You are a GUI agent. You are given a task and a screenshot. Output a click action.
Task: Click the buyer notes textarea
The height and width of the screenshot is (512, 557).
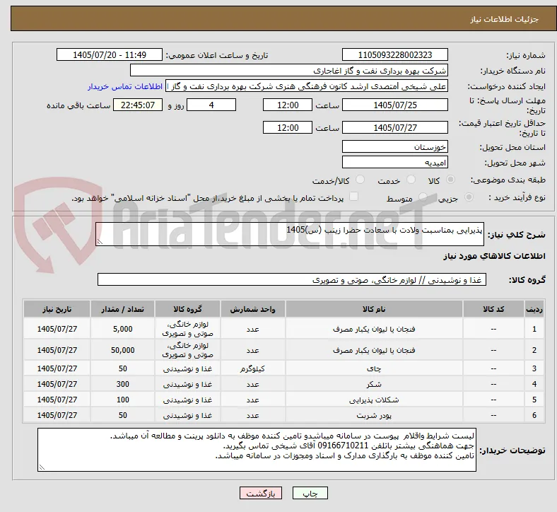(257, 450)
